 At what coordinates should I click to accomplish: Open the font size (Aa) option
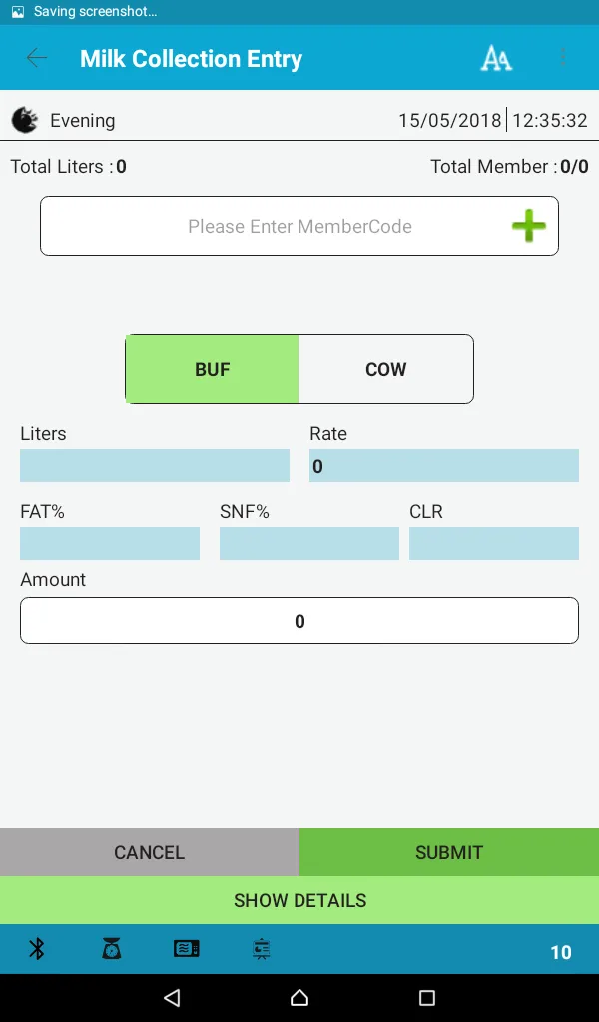point(496,58)
